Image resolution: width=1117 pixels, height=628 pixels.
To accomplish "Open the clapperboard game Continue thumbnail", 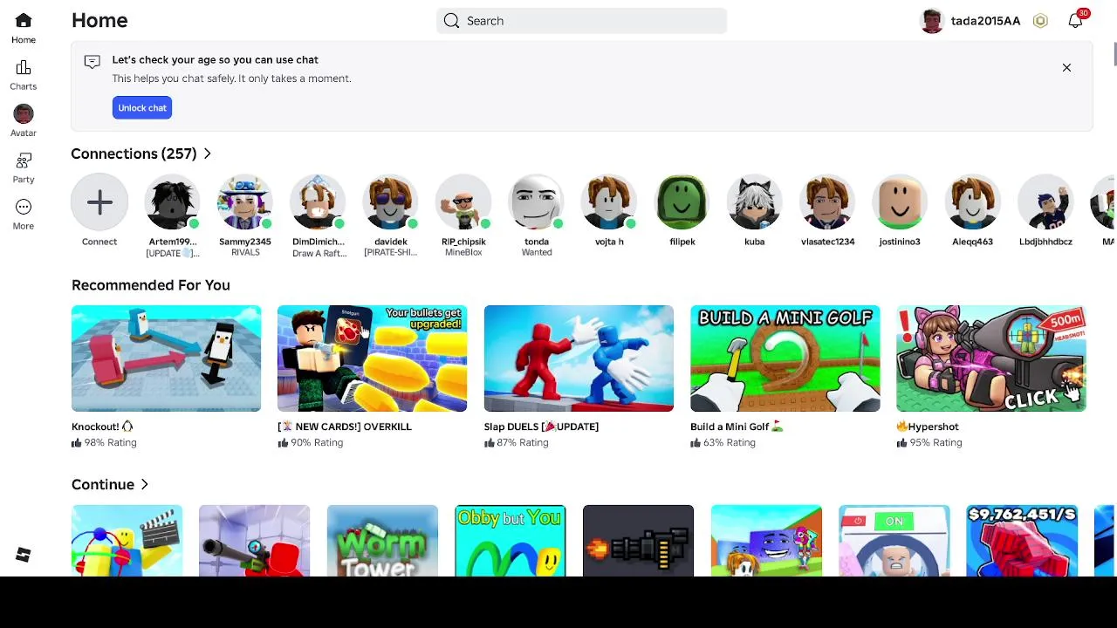I will (x=127, y=541).
